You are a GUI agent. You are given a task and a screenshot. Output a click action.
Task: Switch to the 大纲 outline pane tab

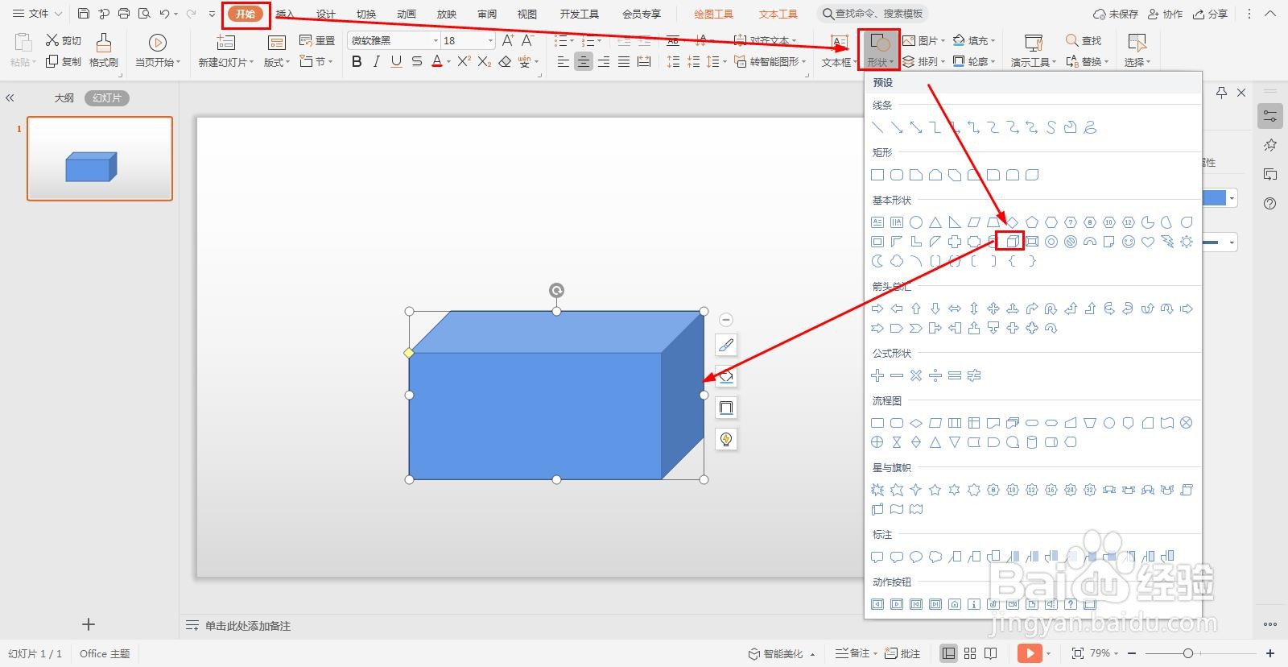[64, 97]
